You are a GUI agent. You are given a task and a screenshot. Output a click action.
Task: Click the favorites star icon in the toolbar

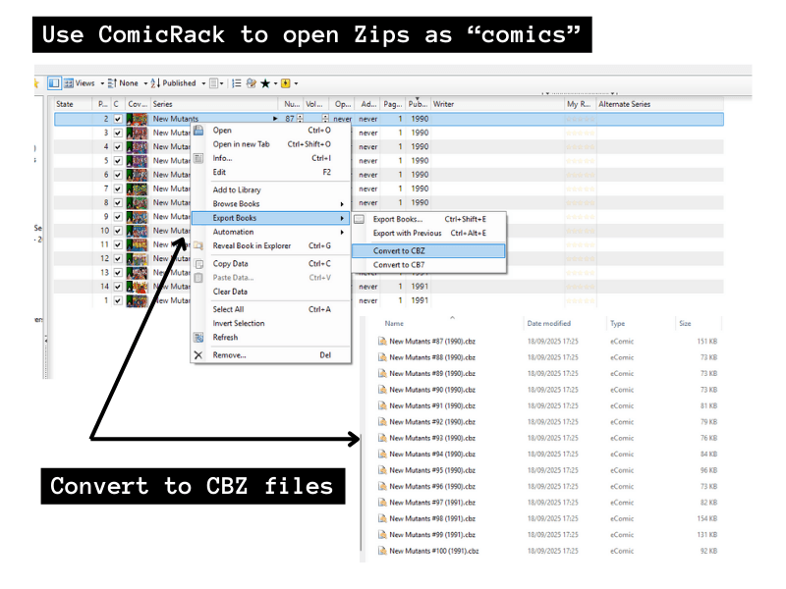coord(265,83)
